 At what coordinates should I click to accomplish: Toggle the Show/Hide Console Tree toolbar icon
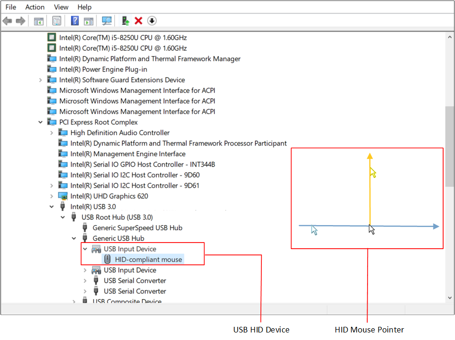(x=39, y=21)
